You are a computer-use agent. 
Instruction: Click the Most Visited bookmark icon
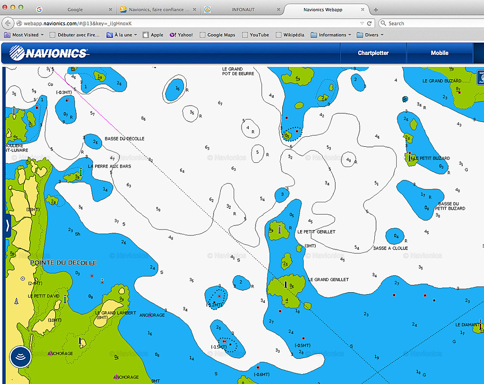[7, 35]
